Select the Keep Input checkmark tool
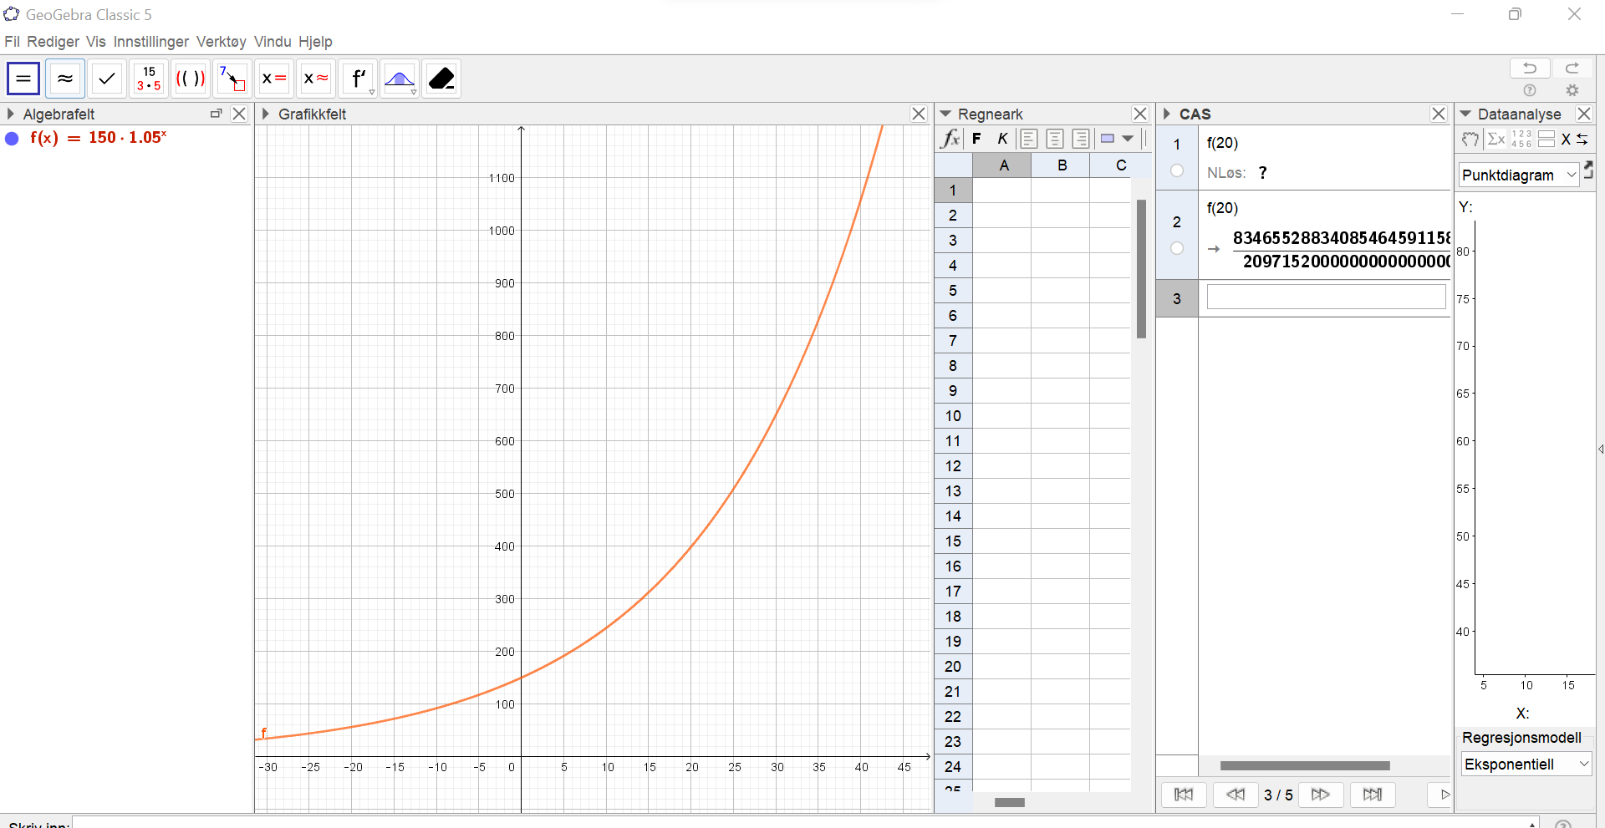This screenshot has width=1605, height=828. [107, 79]
